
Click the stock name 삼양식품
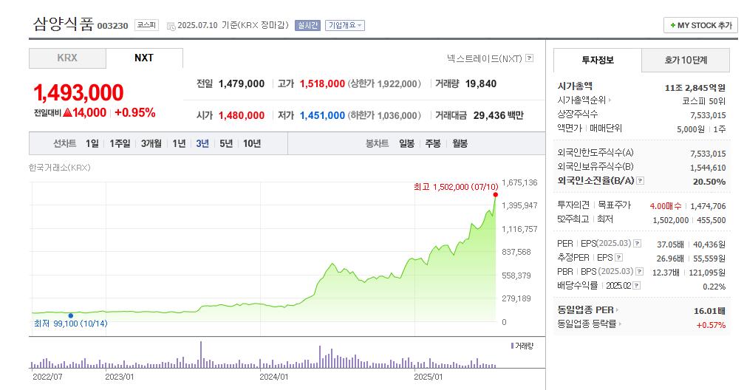tap(63, 24)
